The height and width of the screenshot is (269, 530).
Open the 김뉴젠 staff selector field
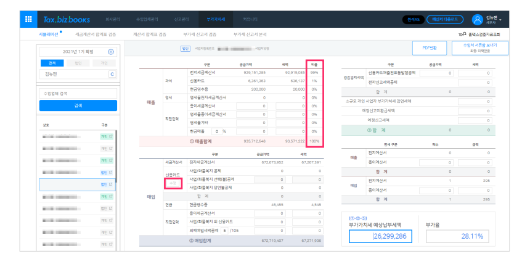coord(73,74)
